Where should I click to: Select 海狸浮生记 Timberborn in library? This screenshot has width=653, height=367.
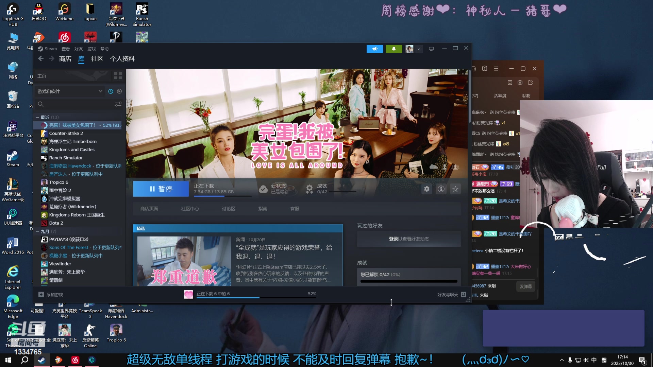(x=73, y=141)
